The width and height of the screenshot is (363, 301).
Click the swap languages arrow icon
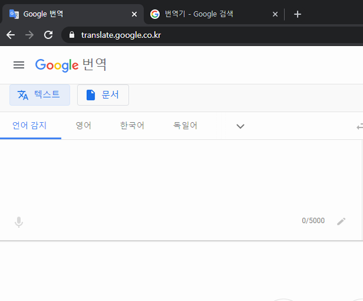359,127
